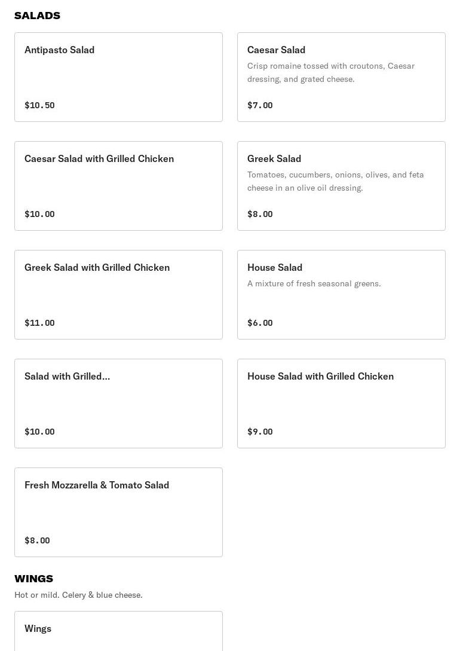Select the plain Caesar Salad title

[x=276, y=50]
